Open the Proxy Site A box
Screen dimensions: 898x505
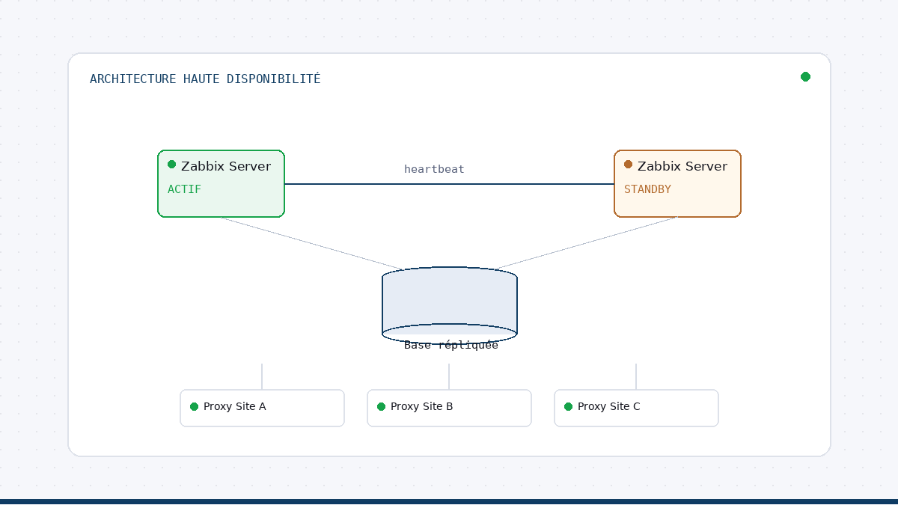pyautogui.click(x=262, y=408)
